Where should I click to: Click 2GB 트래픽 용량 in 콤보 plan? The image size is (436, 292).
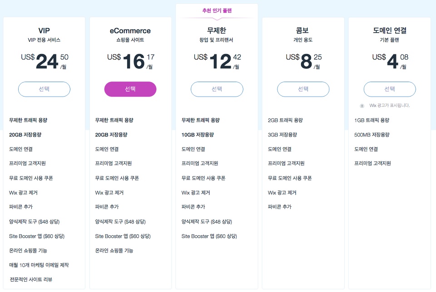click(285, 120)
